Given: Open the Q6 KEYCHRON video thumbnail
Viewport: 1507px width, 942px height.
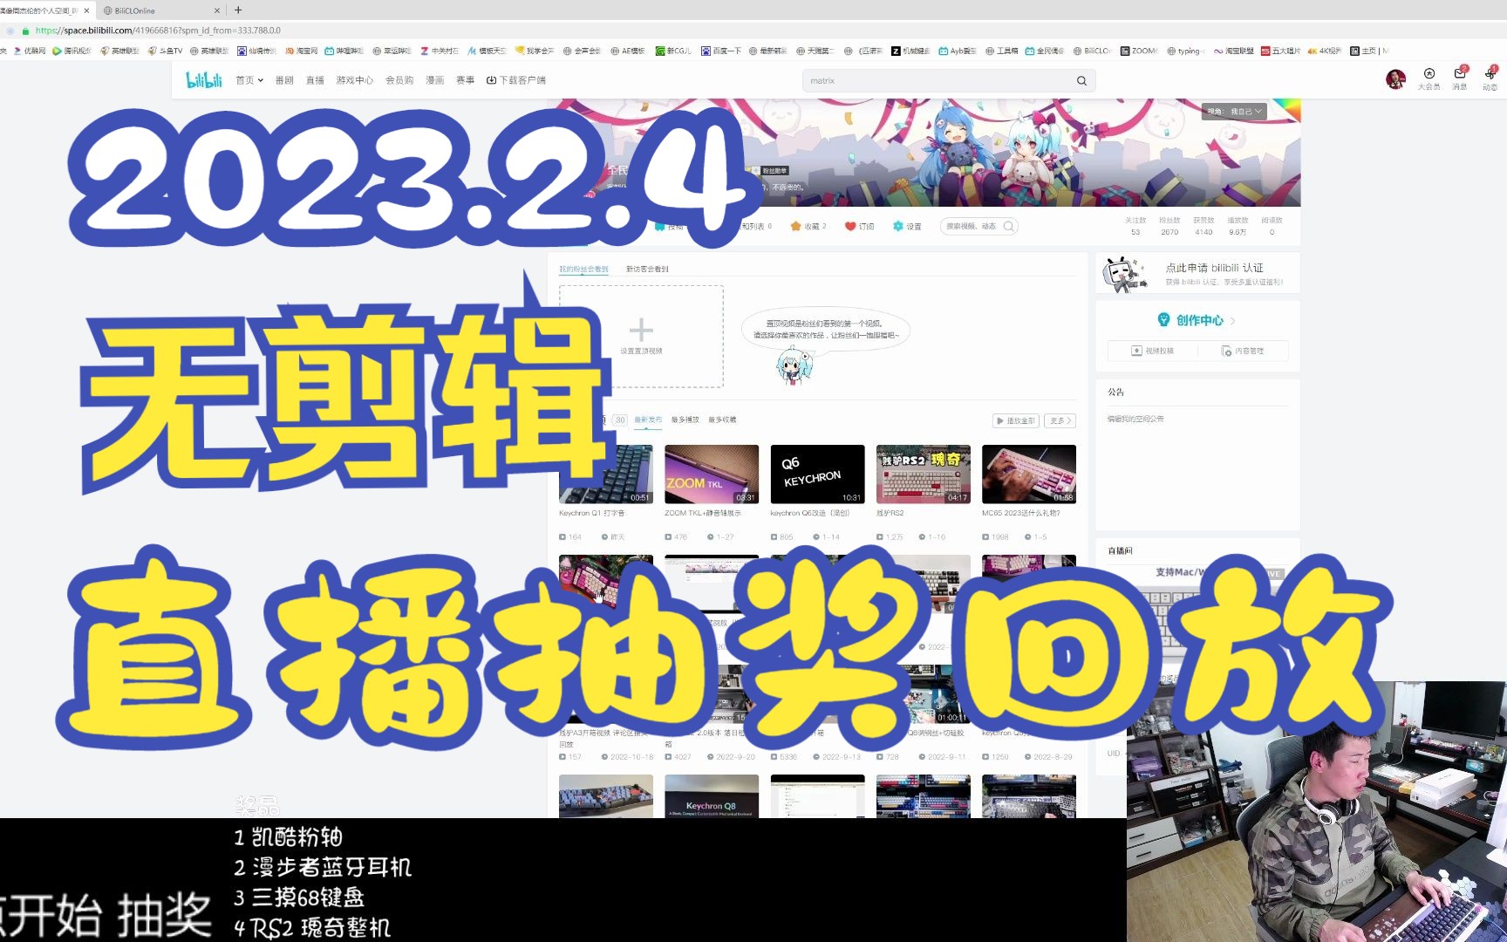Looking at the screenshot, I should [817, 474].
